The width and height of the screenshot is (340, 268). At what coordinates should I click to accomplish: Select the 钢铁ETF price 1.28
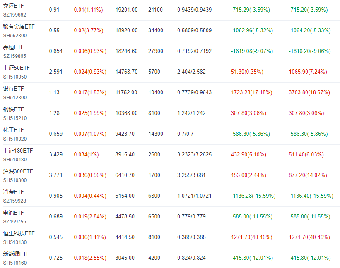pos(54,113)
